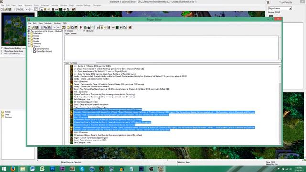Image resolution: width=306 pixels, height=172 pixels.
Task: Expand the Movies folder in trigger tree
Action: tap(29, 39)
